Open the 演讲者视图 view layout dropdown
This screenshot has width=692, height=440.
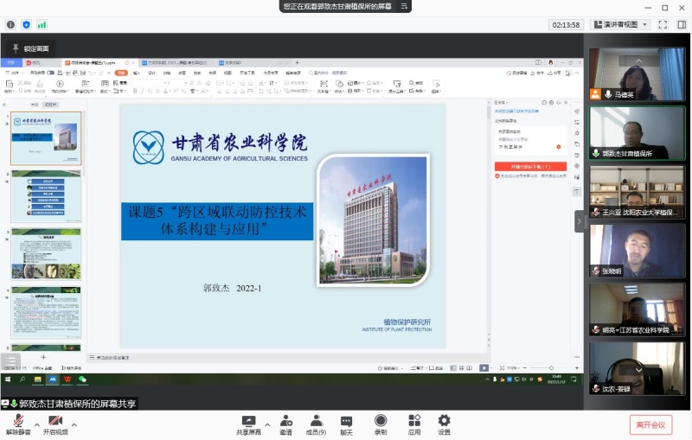(620, 24)
